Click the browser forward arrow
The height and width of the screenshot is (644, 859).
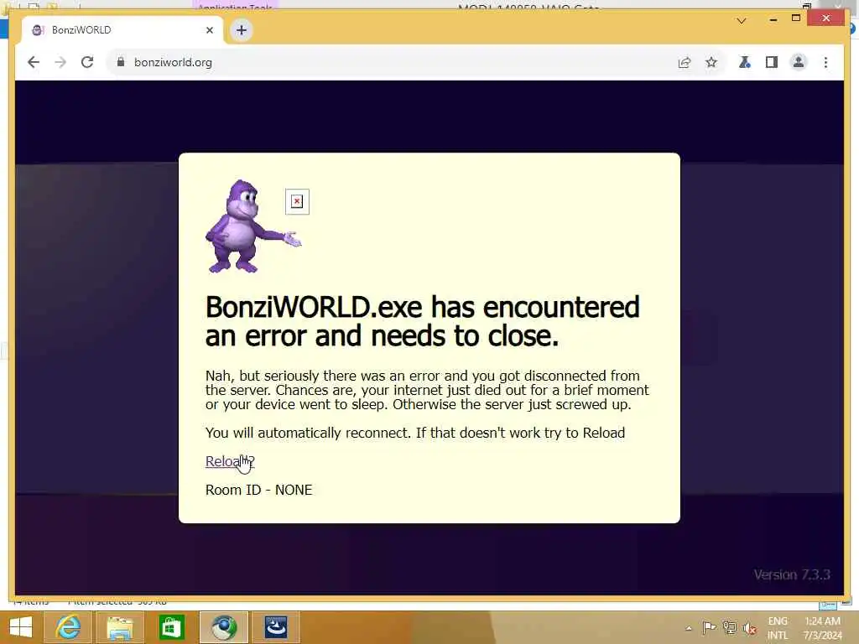tap(60, 62)
